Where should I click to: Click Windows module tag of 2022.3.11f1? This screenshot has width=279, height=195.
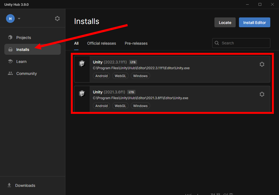[140, 76]
